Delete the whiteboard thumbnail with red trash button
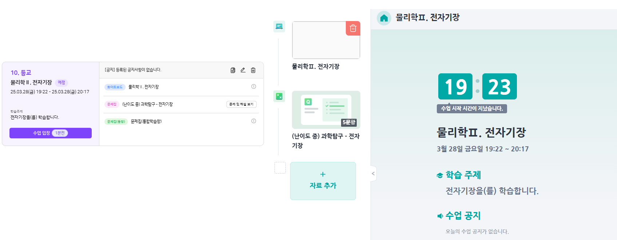The height and width of the screenshot is (240, 617). pyautogui.click(x=353, y=28)
